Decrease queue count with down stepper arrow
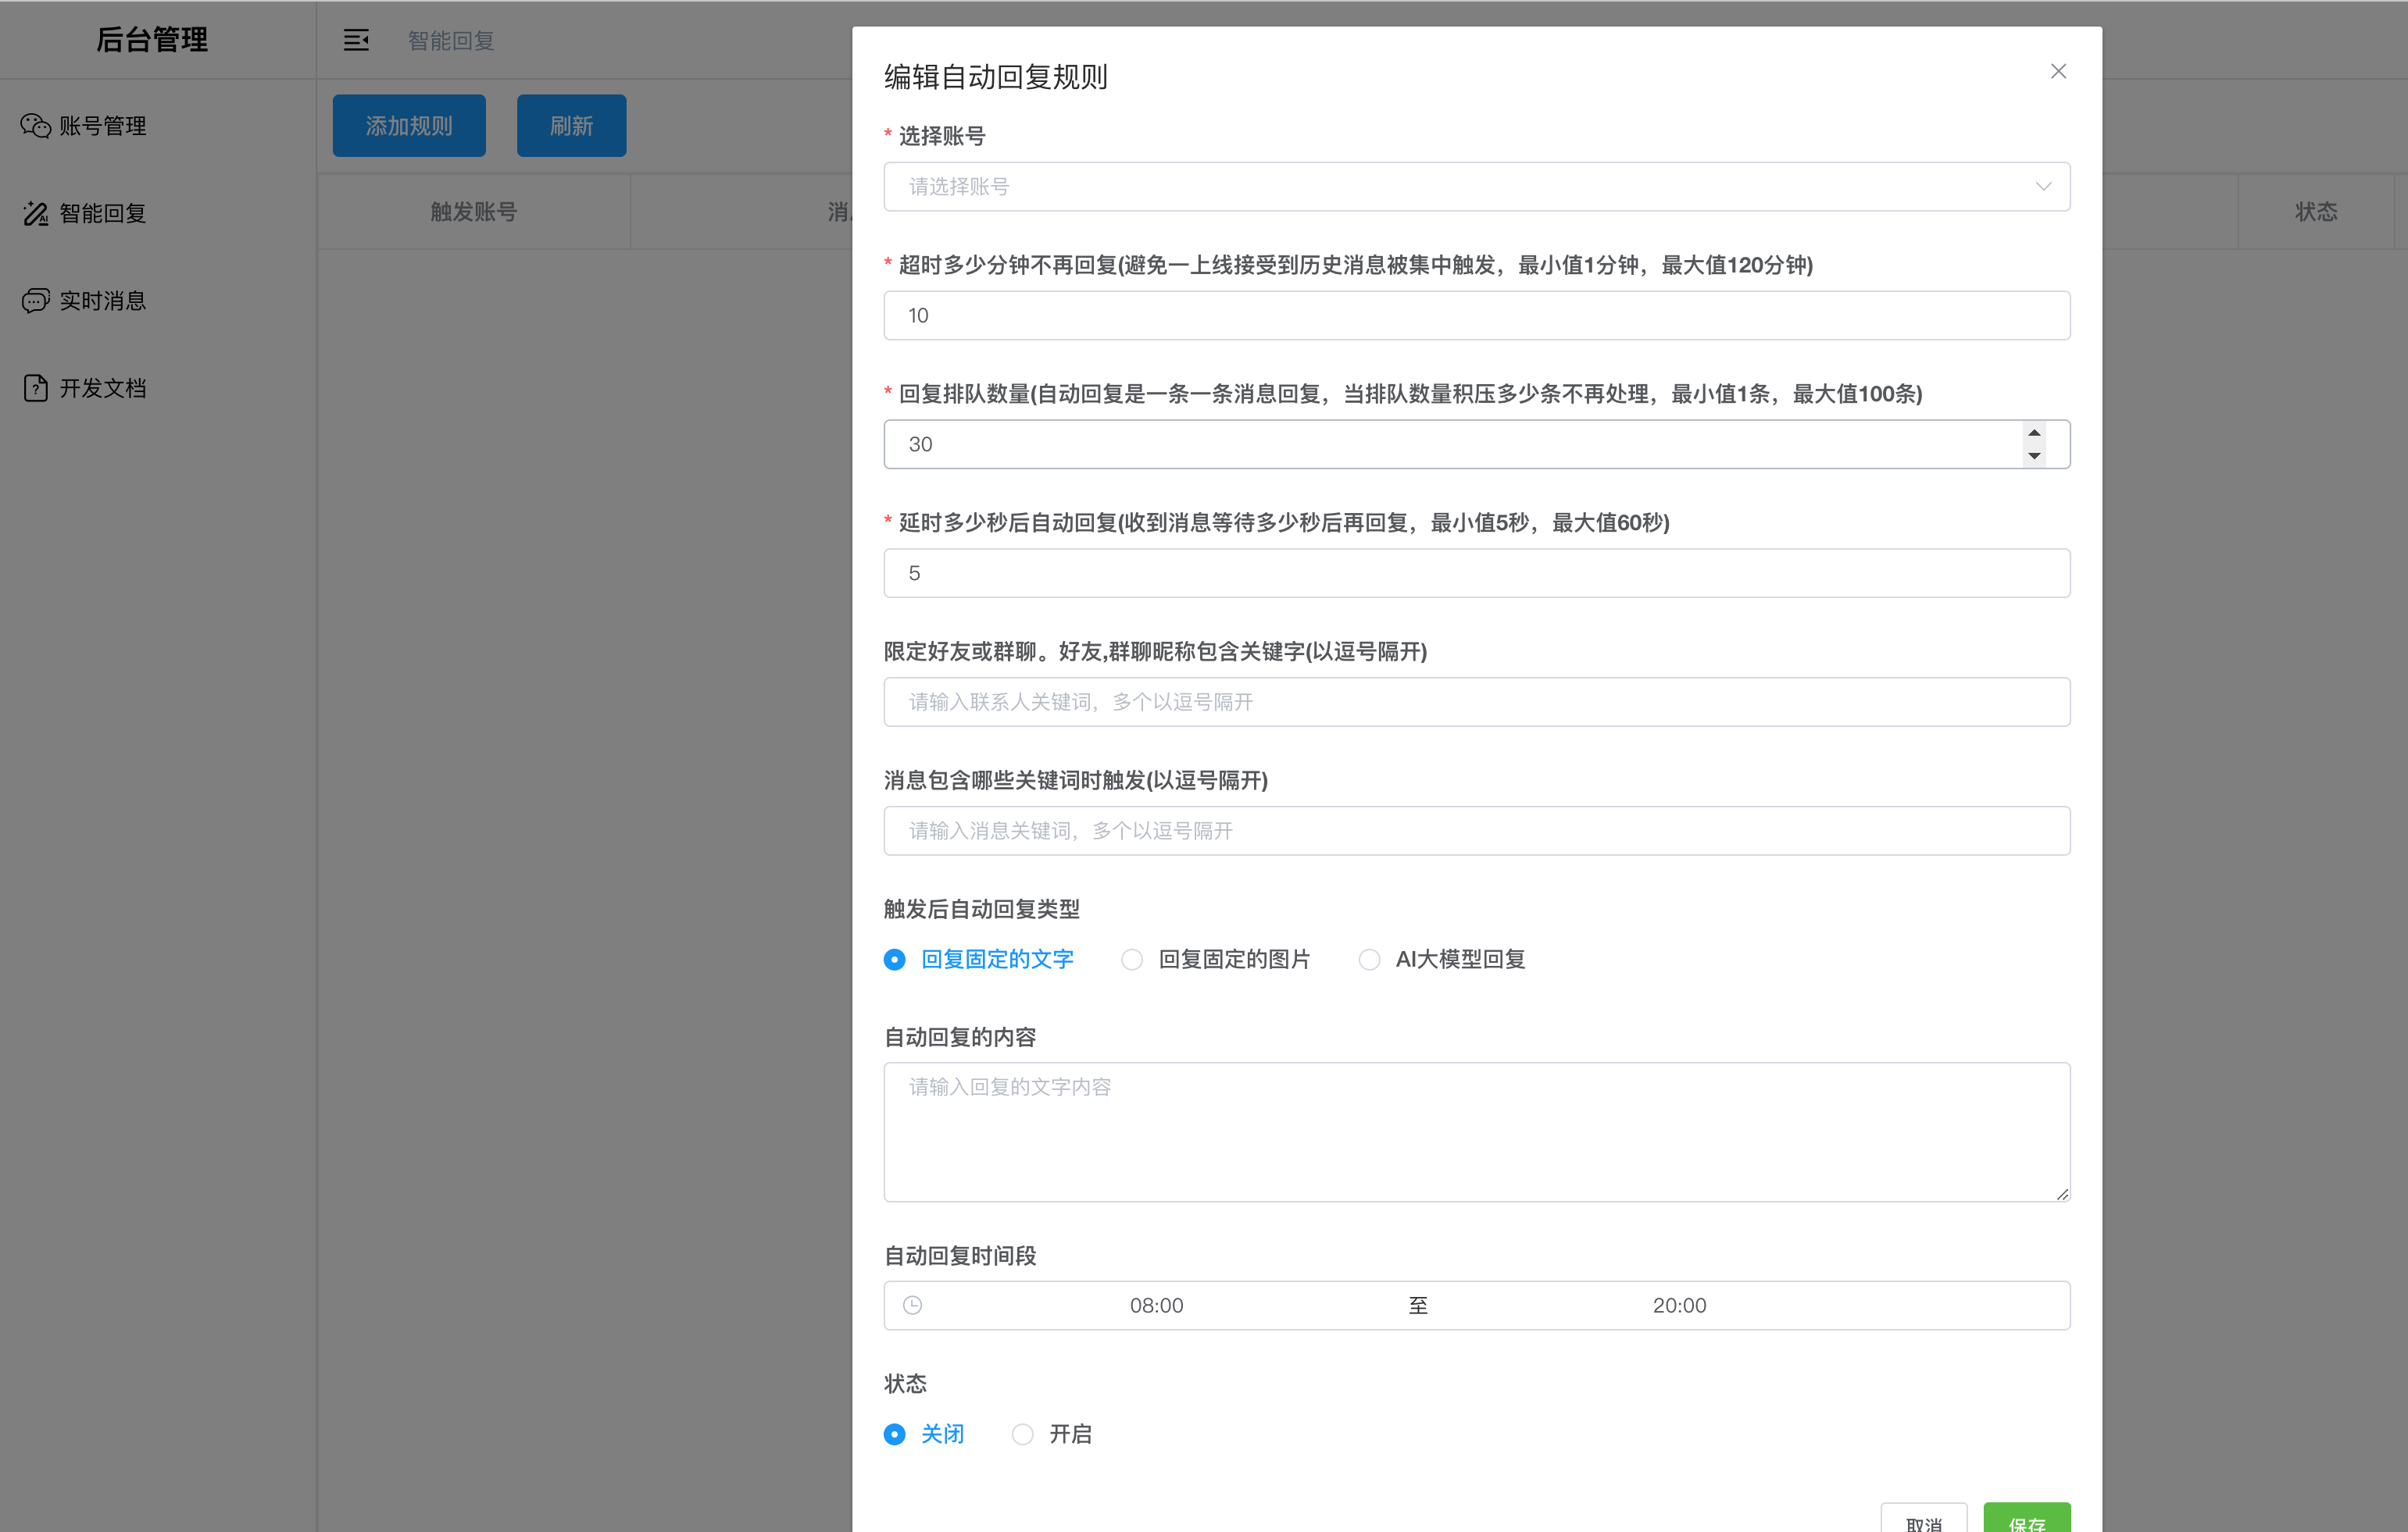The image size is (2408, 1532). point(2034,456)
